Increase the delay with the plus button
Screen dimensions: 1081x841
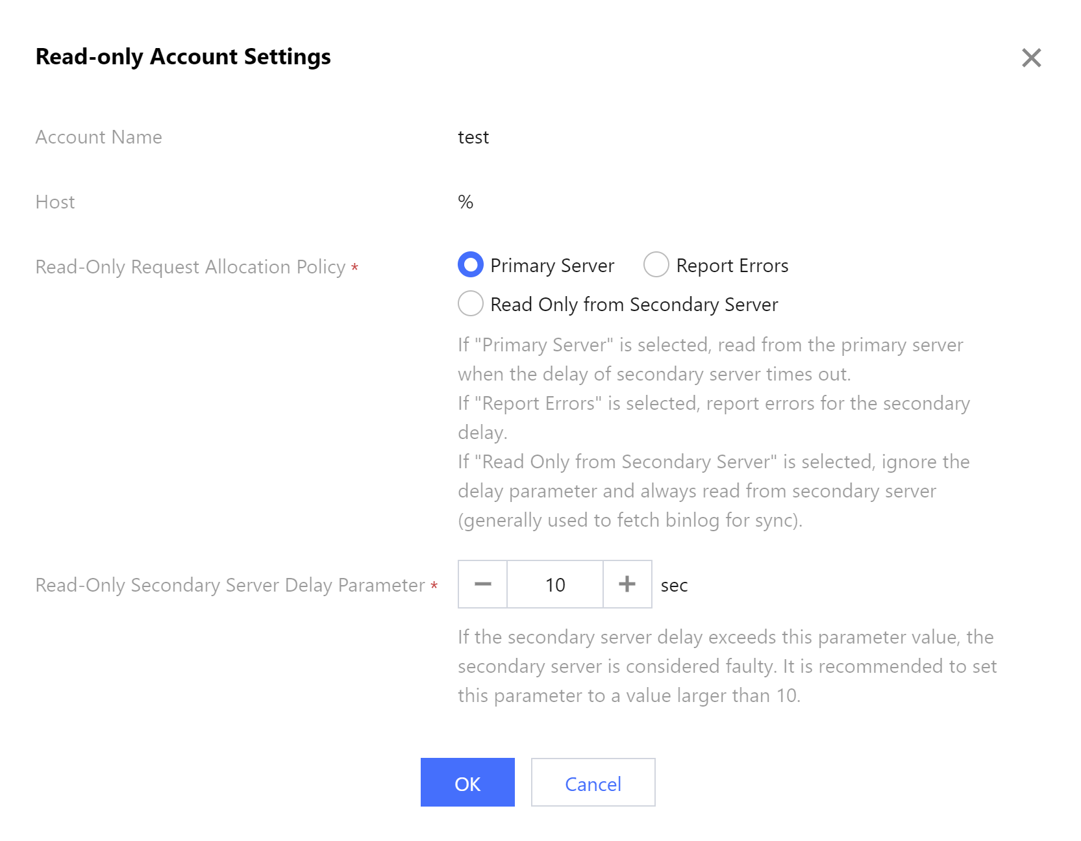[627, 584]
